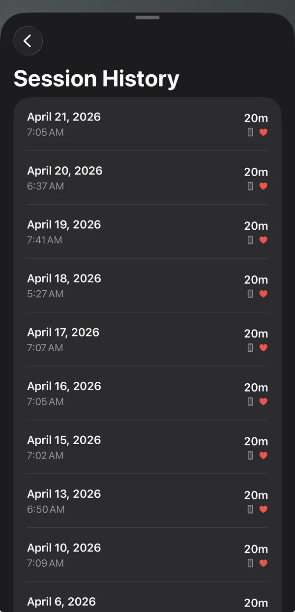The height and width of the screenshot is (612, 295).
Task: Tap the phone icon for April 15 session
Action: [x=251, y=456]
